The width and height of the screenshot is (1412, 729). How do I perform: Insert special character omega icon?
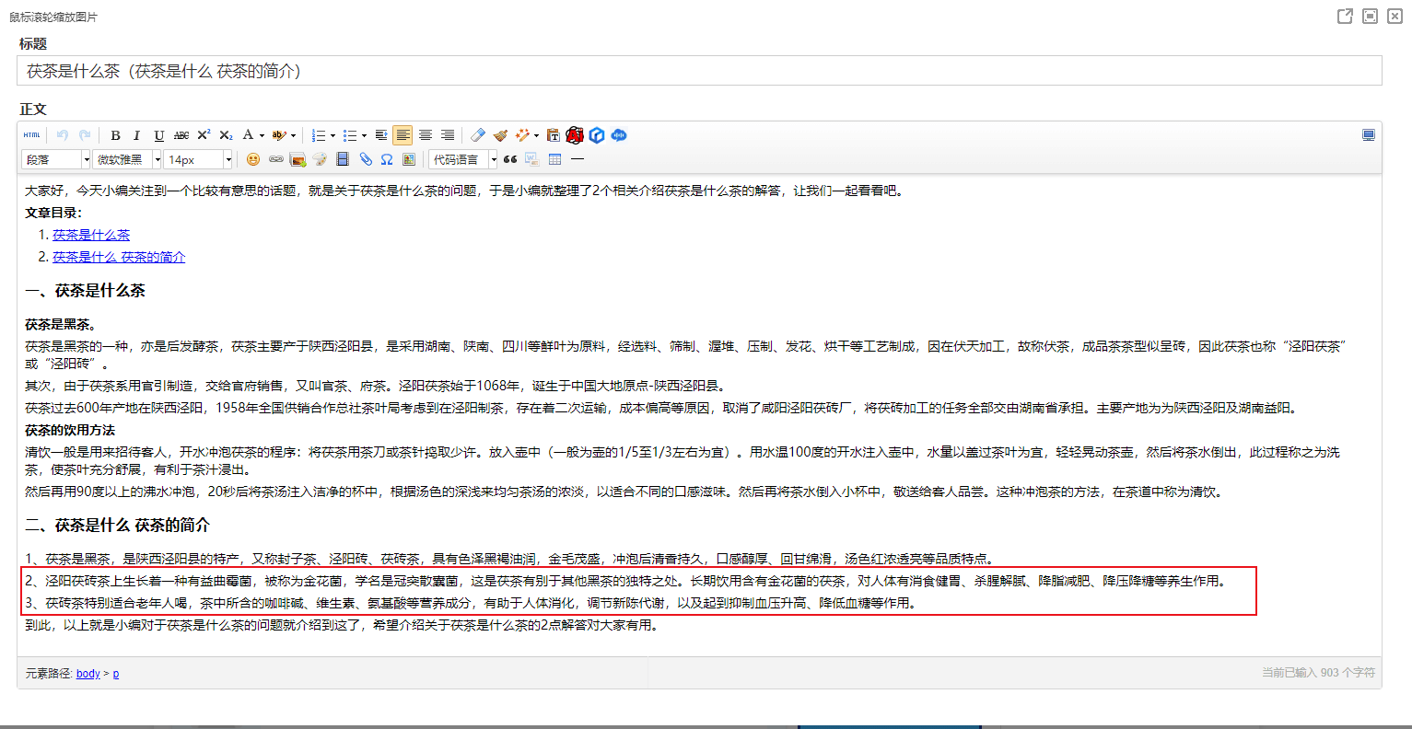click(387, 159)
